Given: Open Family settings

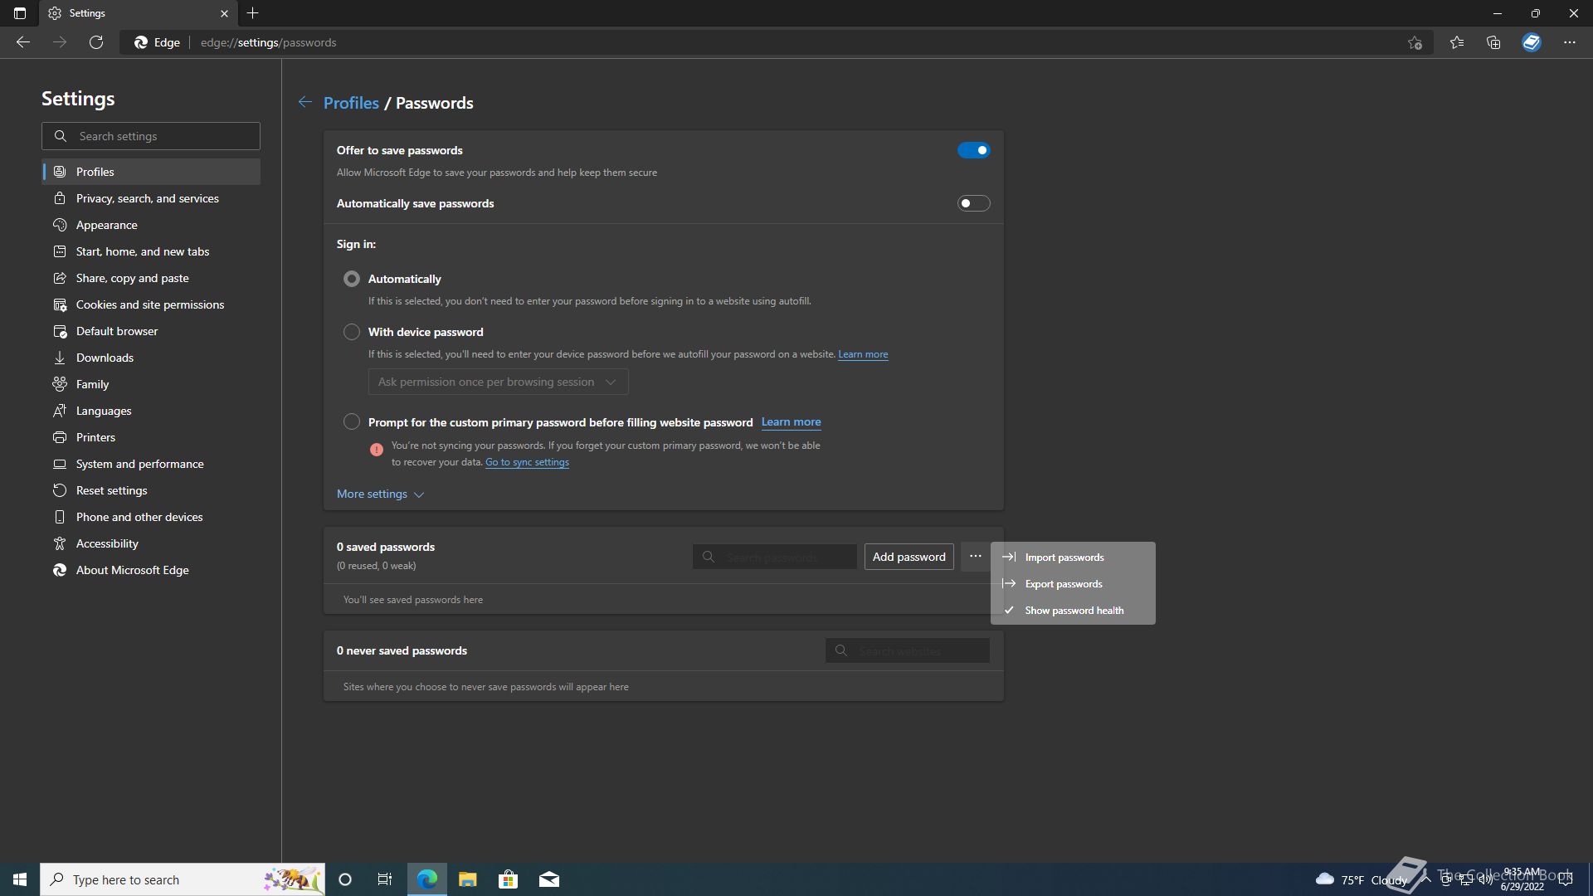Looking at the screenshot, I should (x=151, y=384).
